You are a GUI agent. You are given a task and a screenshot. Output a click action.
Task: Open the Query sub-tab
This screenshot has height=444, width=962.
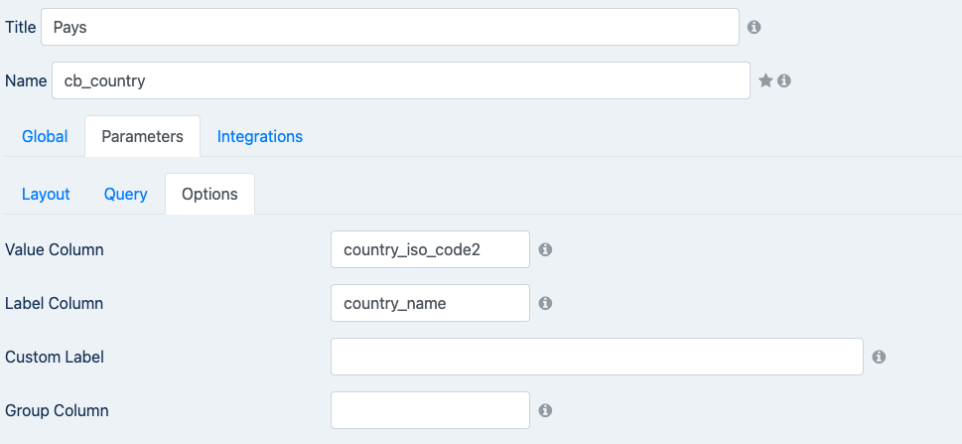pos(126,194)
